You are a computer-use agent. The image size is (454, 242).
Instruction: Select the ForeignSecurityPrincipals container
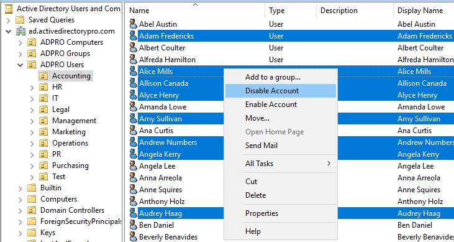(81, 221)
